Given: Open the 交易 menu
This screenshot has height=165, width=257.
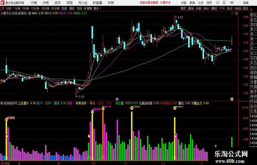Looking at the screenshot, I should [111, 3].
